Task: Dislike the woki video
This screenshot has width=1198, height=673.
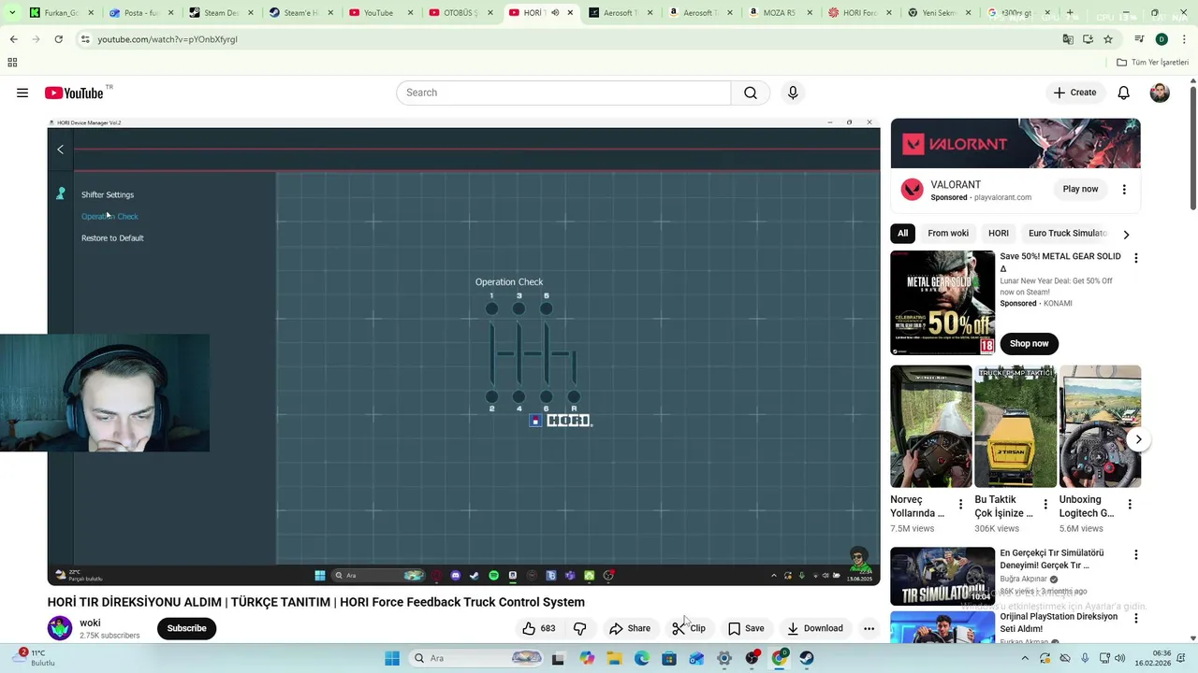Action: click(579, 628)
